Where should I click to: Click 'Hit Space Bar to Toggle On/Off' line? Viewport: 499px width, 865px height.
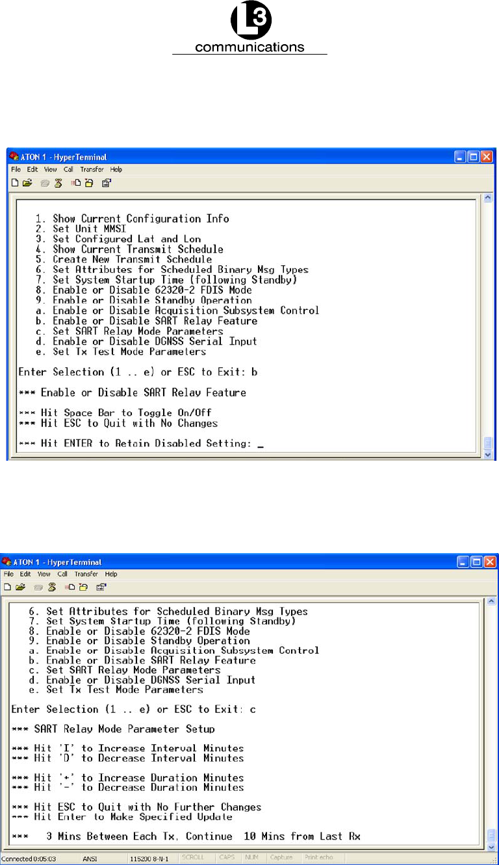[x=115, y=413]
